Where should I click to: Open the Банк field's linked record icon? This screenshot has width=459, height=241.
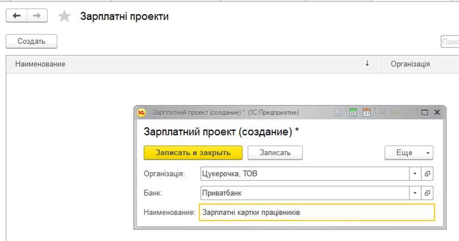coord(427,193)
